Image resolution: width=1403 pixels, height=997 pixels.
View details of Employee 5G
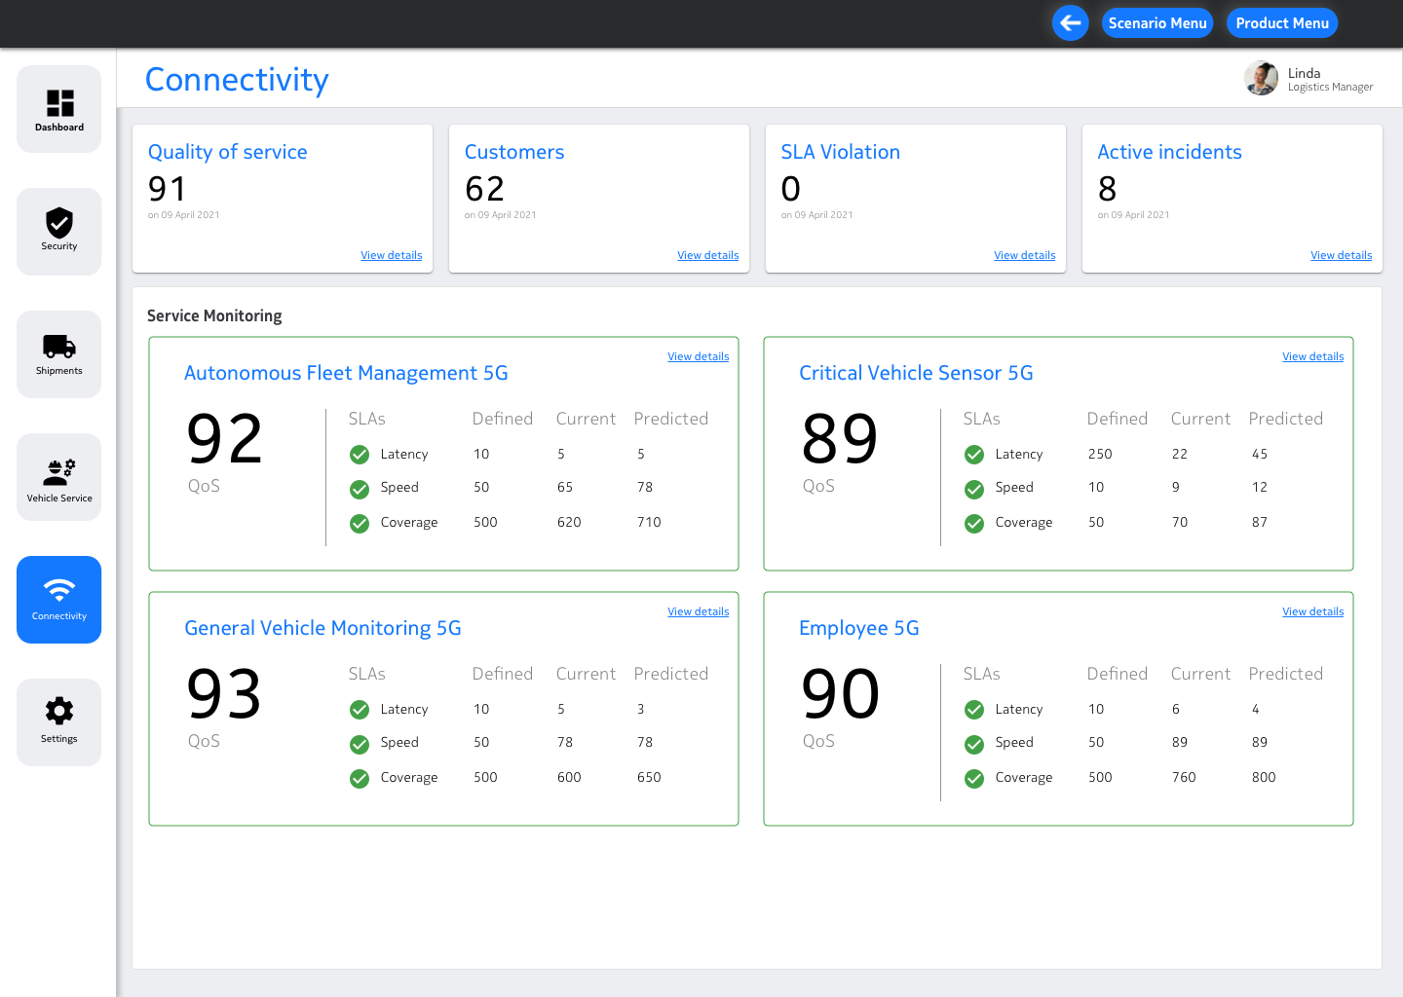click(x=1313, y=611)
